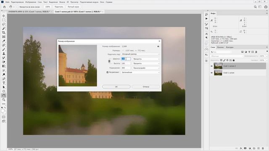Screen dimensions: 269x151
Task: Select the Pen tool
Action: pyautogui.click(x=4, y=79)
